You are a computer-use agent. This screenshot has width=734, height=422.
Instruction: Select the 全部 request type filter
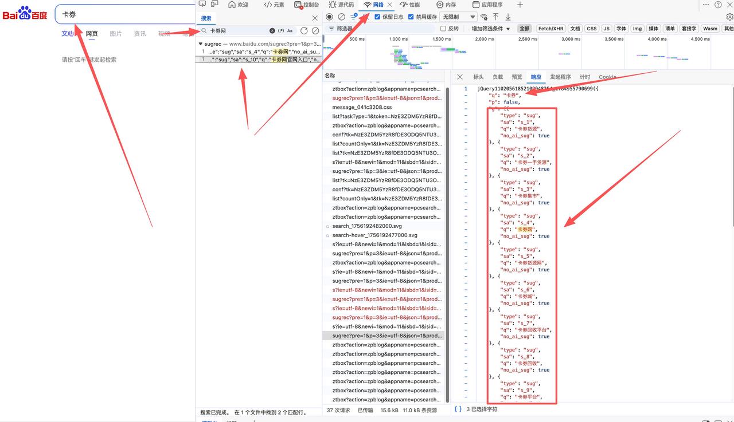(x=524, y=29)
